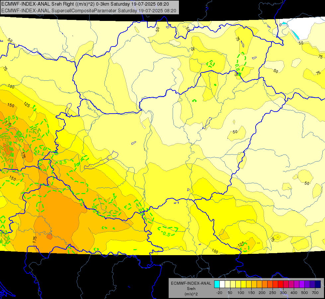Viewport: 325px width, 299px height.
Task: Select the legend scale value 700
Action: click(x=315, y=293)
